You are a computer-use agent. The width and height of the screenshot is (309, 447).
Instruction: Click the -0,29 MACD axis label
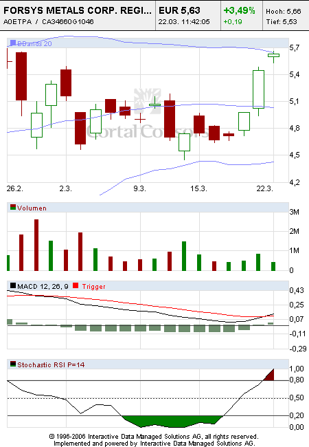click(x=297, y=349)
